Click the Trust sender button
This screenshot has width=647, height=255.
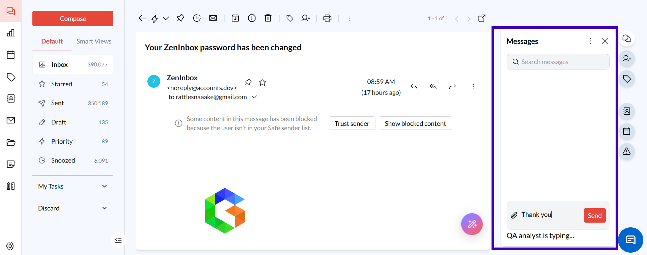(x=352, y=123)
